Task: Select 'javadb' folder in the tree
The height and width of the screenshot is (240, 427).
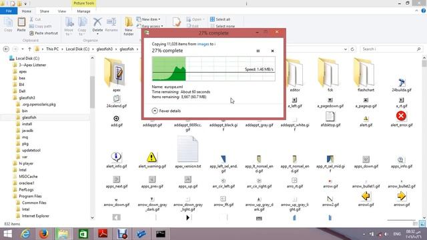Action: pos(27,131)
